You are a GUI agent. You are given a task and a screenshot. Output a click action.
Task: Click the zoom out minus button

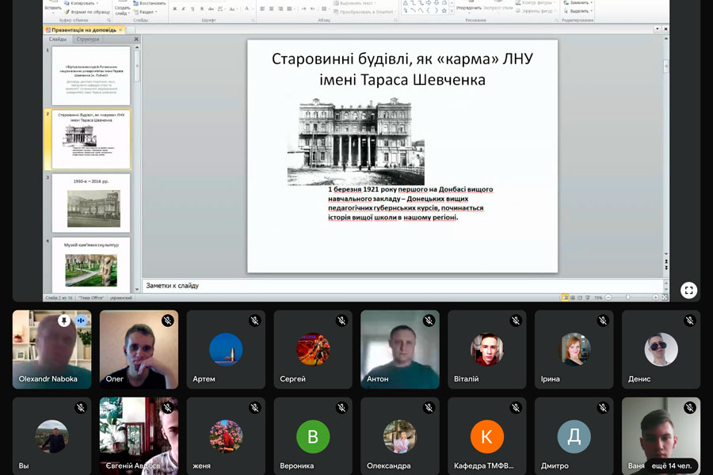click(608, 298)
